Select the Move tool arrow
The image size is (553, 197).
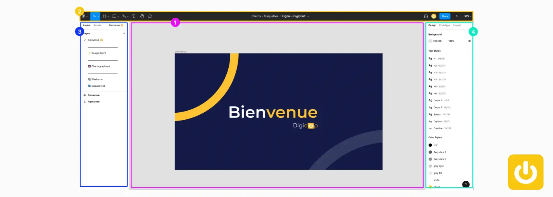point(94,16)
